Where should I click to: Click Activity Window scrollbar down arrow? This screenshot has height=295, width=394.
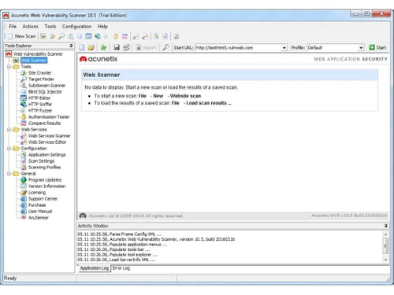(385, 260)
